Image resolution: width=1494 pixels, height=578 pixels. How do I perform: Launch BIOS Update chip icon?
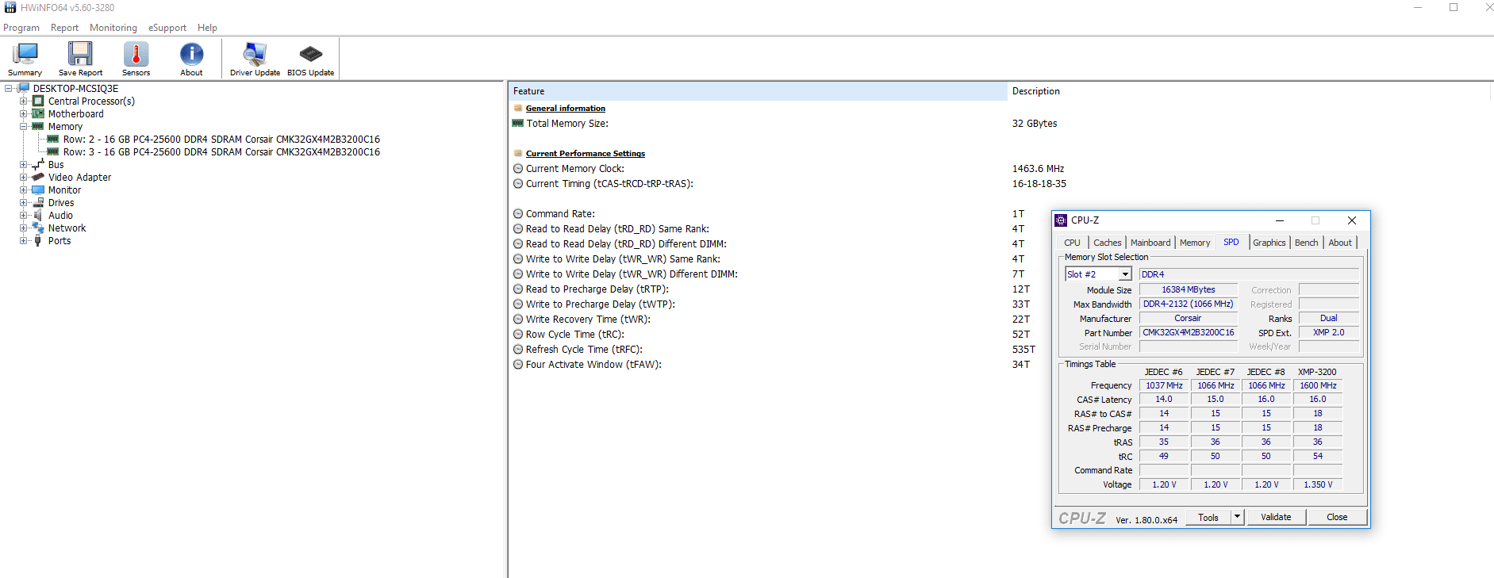(x=310, y=59)
